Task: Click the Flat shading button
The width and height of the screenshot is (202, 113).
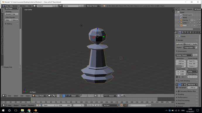Action: tap(15, 14)
